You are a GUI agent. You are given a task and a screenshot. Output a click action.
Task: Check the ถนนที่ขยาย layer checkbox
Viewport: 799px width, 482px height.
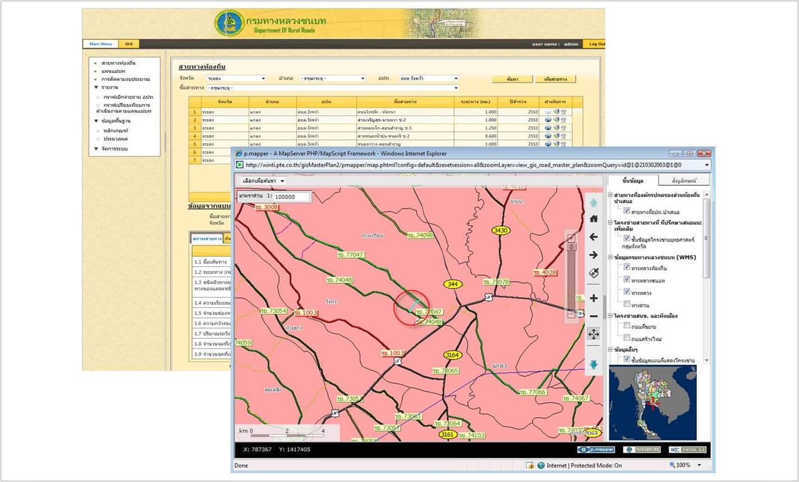point(627,325)
